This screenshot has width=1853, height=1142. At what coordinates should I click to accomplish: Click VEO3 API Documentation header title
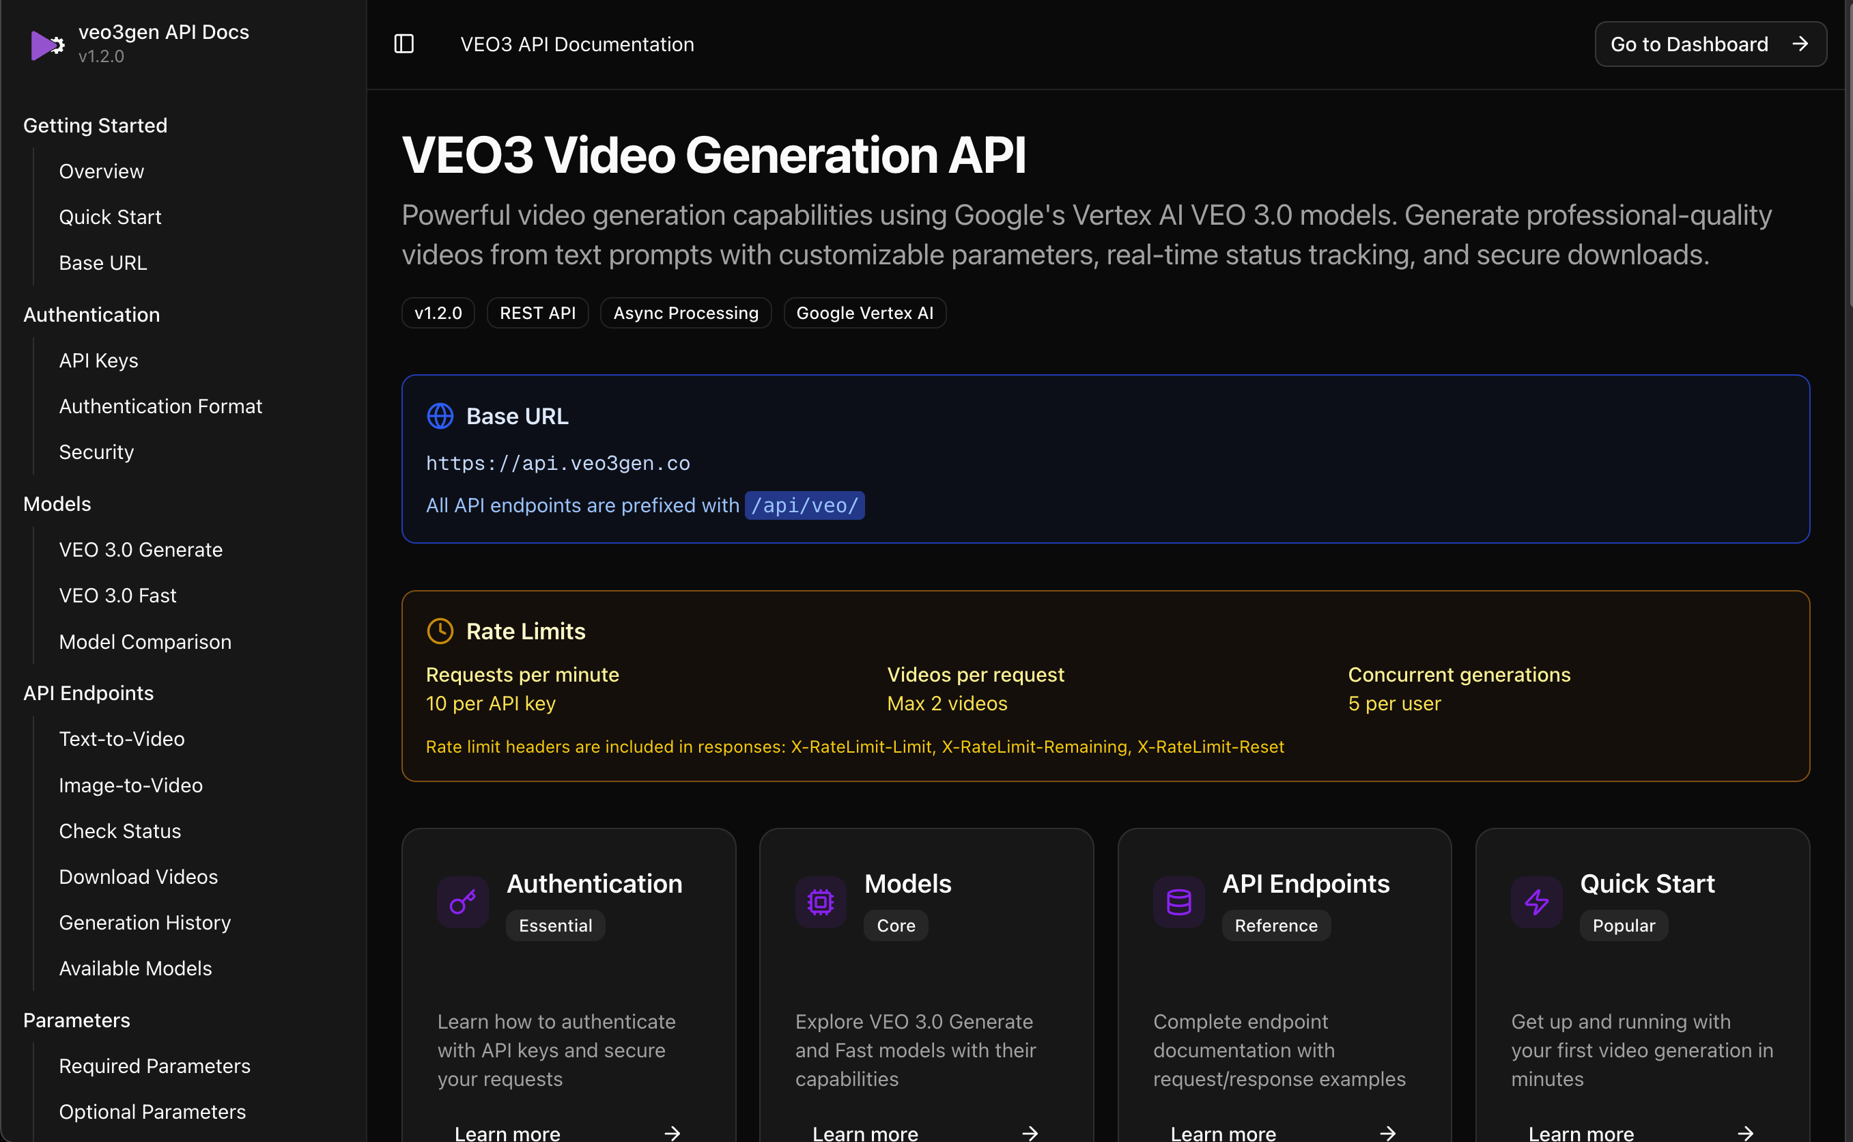coord(577,44)
